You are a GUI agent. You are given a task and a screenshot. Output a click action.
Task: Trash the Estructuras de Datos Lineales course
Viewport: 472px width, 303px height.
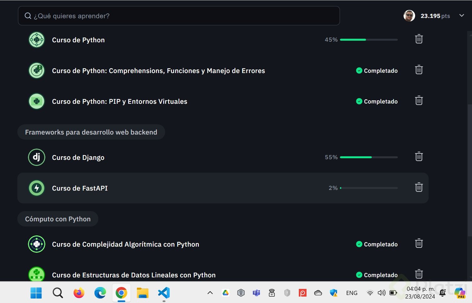click(x=419, y=274)
